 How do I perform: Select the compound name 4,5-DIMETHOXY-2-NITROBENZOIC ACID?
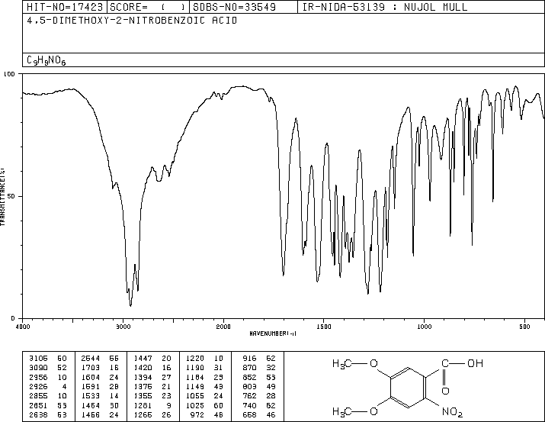(132, 21)
